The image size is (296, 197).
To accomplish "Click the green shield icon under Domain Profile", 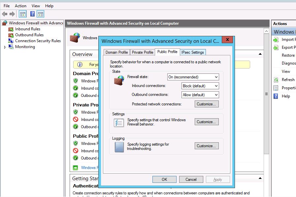I will (x=76, y=81).
